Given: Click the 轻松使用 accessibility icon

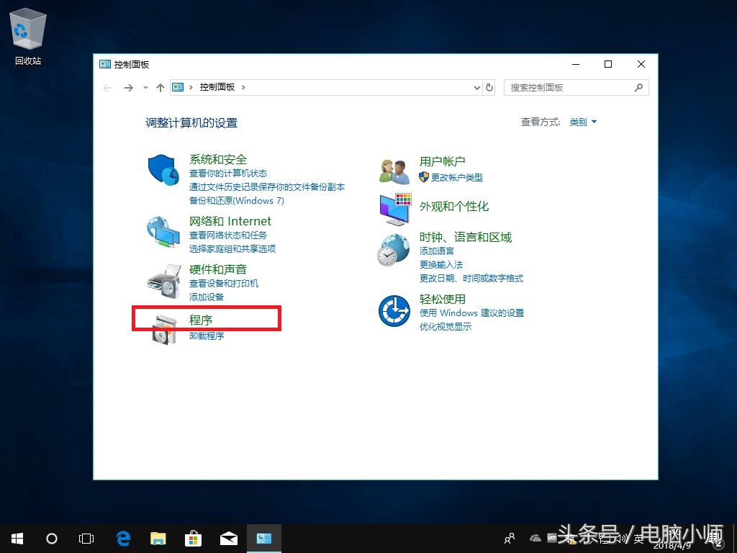Looking at the screenshot, I should click(x=393, y=310).
